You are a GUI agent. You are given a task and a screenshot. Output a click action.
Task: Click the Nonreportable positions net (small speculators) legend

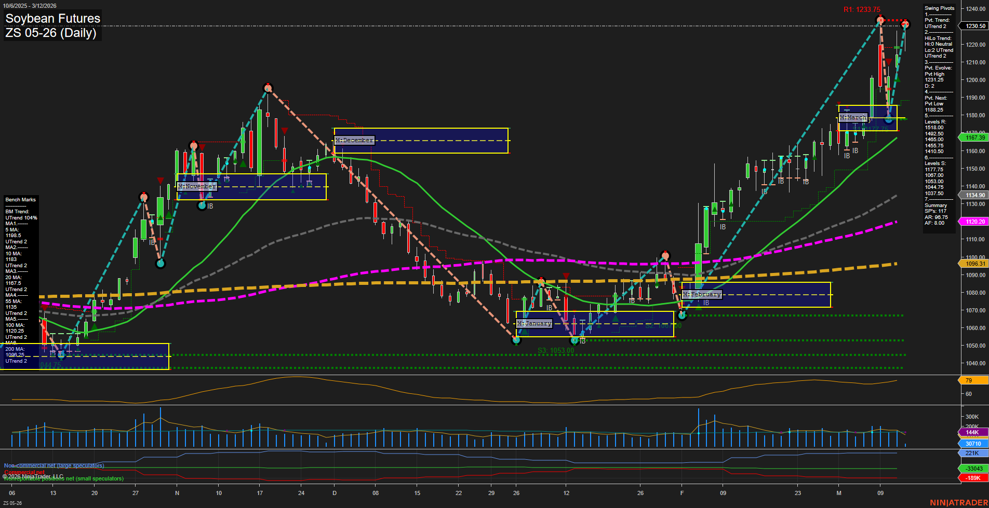[63, 479]
